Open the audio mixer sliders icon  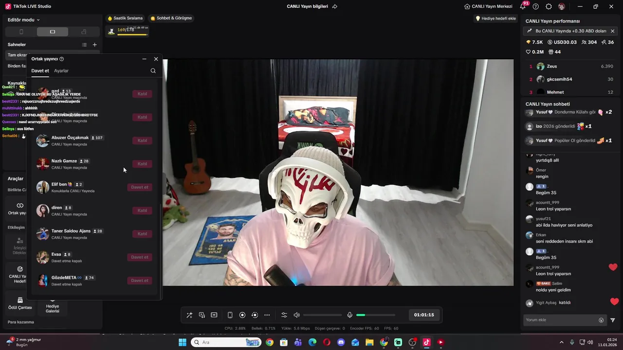[284, 315]
